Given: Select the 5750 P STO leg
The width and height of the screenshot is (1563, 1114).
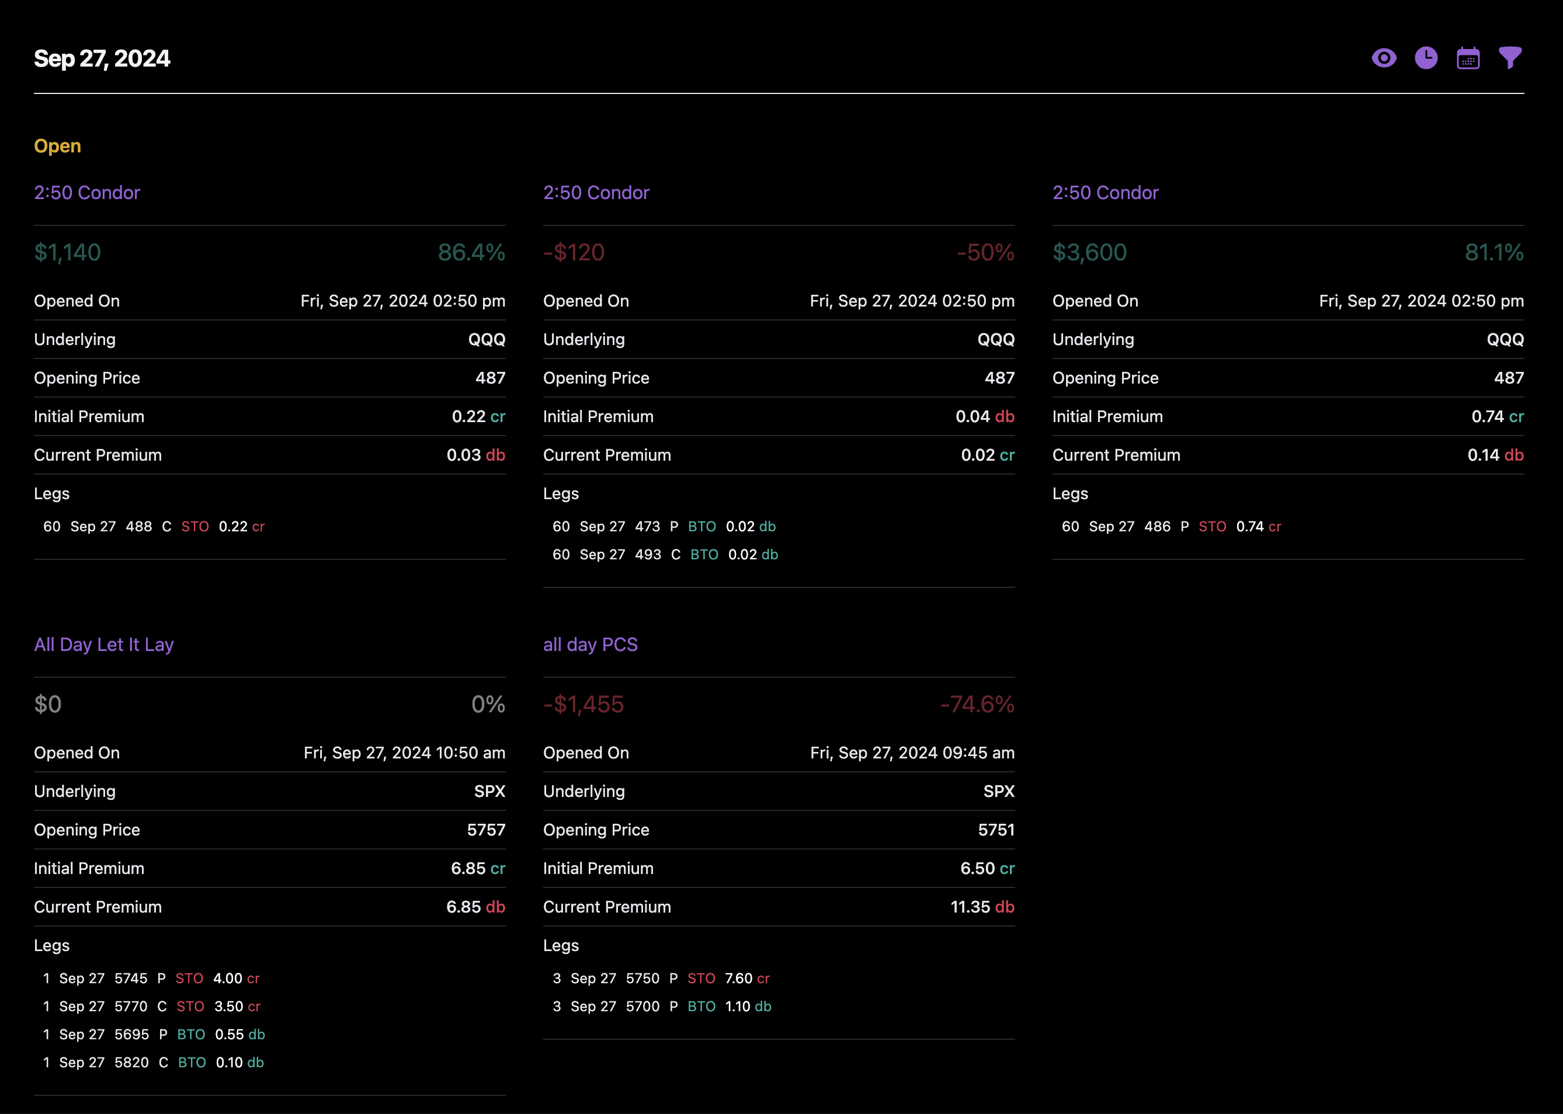Looking at the screenshot, I should pyautogui.click(x=661, y=979).
